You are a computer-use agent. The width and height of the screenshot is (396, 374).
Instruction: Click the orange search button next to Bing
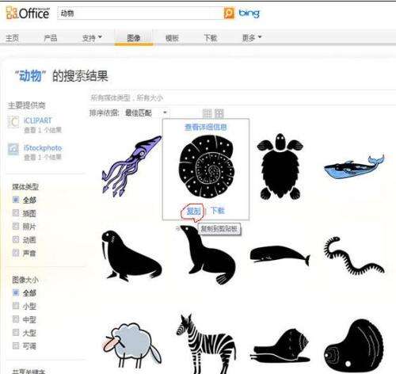tap(229, 13)
